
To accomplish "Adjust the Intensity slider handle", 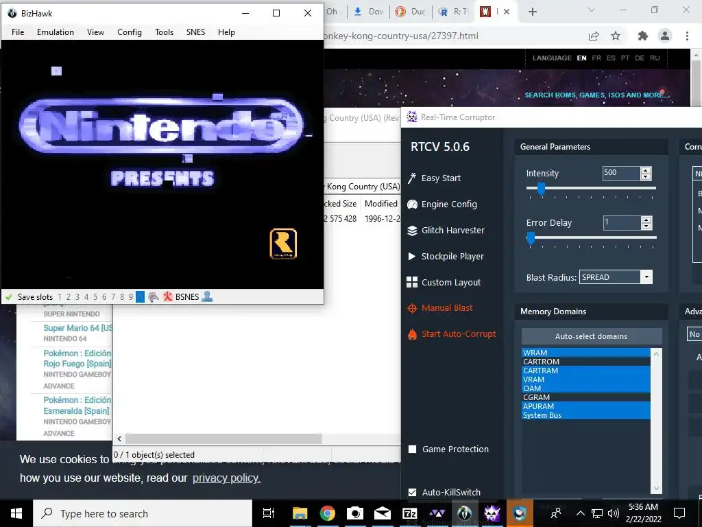I will [541, 189].
